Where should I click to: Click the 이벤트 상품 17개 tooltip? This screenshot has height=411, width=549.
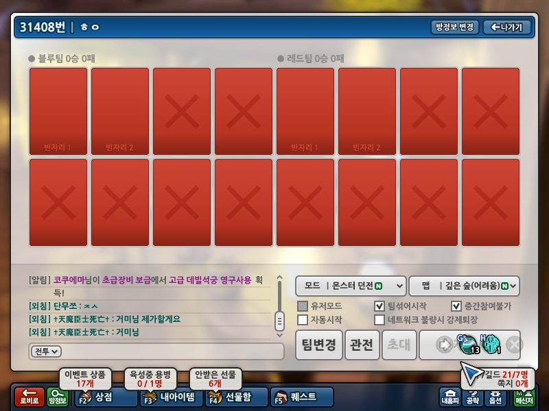pos(85,379)
